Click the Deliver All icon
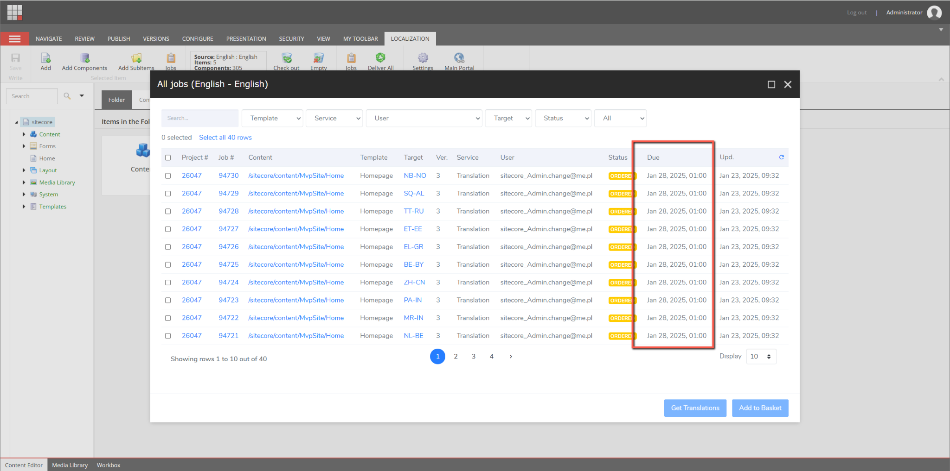 pos(380,58)
